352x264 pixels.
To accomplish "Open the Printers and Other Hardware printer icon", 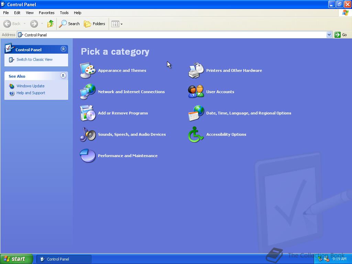I will pyautogui.click(x=196, y=70).
